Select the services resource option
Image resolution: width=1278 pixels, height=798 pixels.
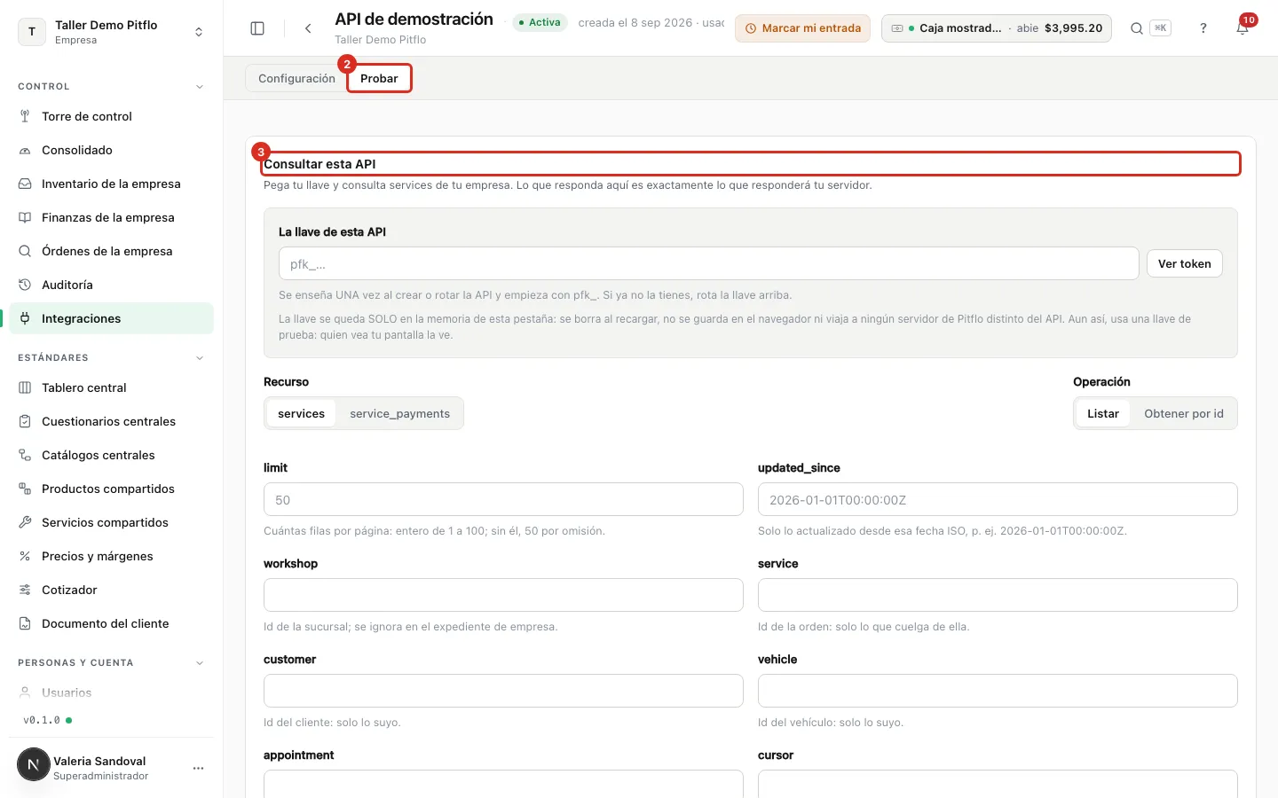coord(301,413)
